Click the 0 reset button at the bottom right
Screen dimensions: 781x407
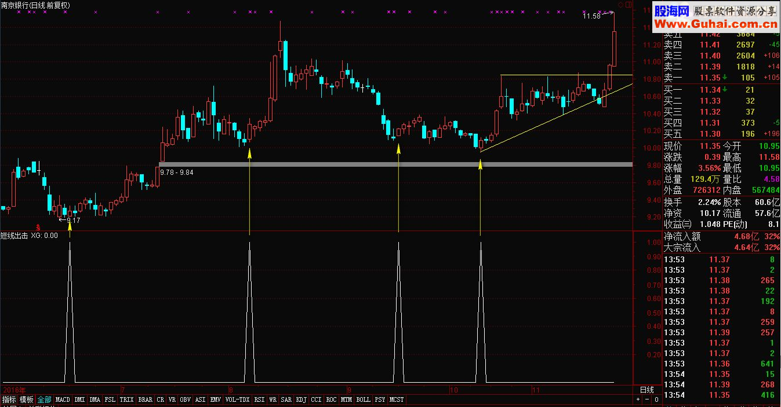pos(656,399)
